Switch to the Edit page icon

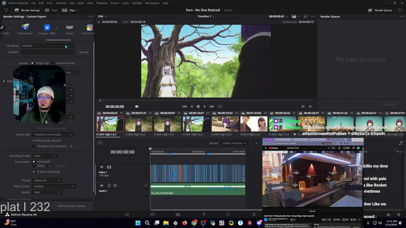coord(178,214)
